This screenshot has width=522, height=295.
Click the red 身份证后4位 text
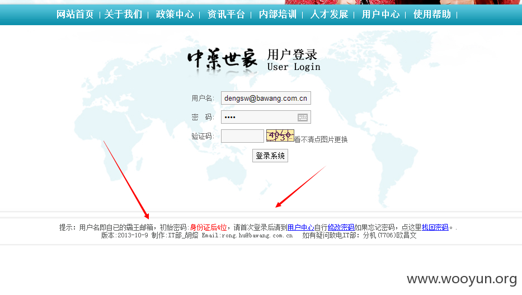click(x=208, y=227)
